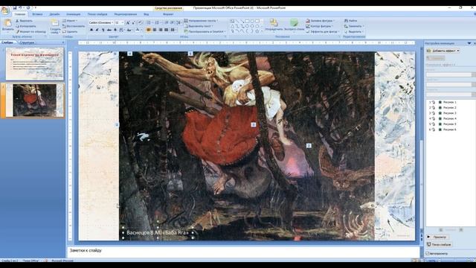The width and height of the screenshot is (476, 268).
Task: Expand Text Direction (Направление текста) dropdown
Action: click(201, 21)
